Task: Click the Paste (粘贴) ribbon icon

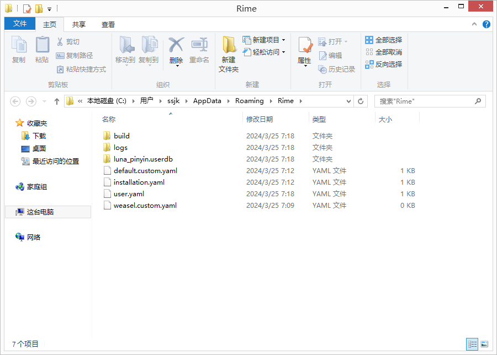Action: 42,44
